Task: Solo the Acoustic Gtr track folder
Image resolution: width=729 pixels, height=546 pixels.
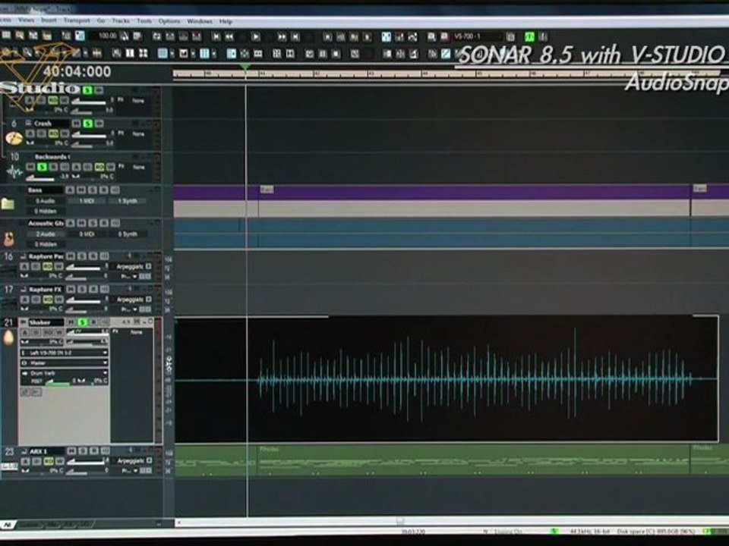Action: point(92,223)
